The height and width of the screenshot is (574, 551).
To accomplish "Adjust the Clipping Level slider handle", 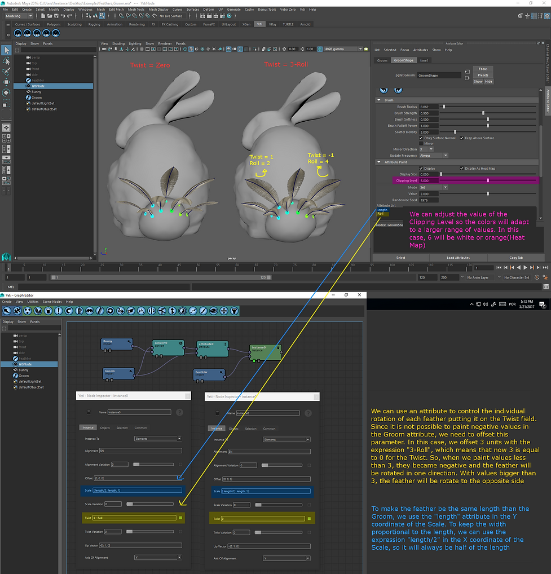I will point(488,180).
